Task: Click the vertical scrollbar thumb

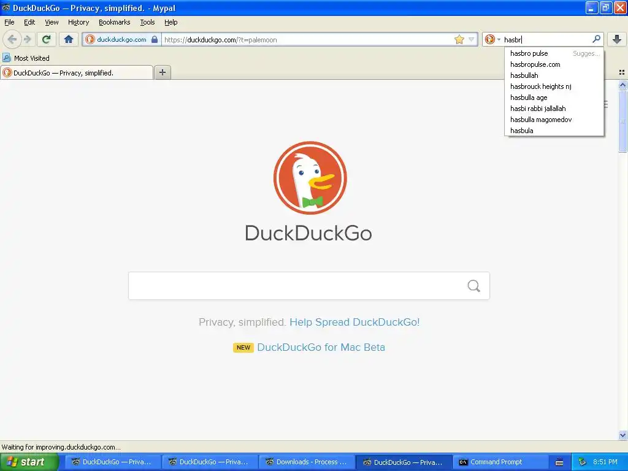Action: tap(622, 121)
